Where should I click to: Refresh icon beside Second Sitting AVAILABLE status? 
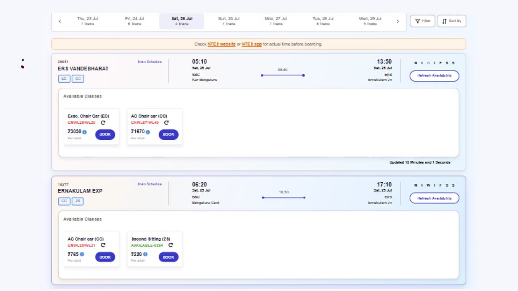pos(171,245)
